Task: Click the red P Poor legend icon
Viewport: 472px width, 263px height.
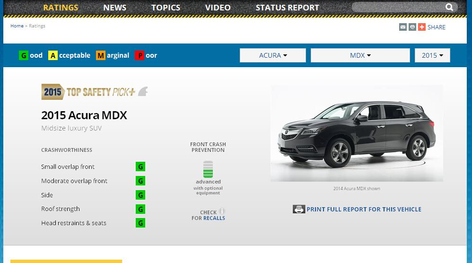Action: pos(140,55)
